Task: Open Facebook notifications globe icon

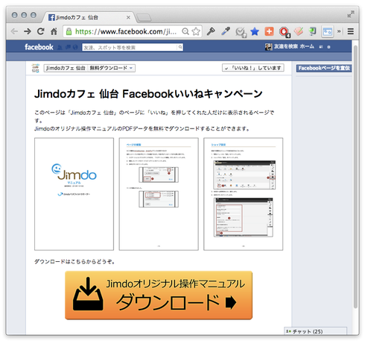Action: (x=75, y=47)
